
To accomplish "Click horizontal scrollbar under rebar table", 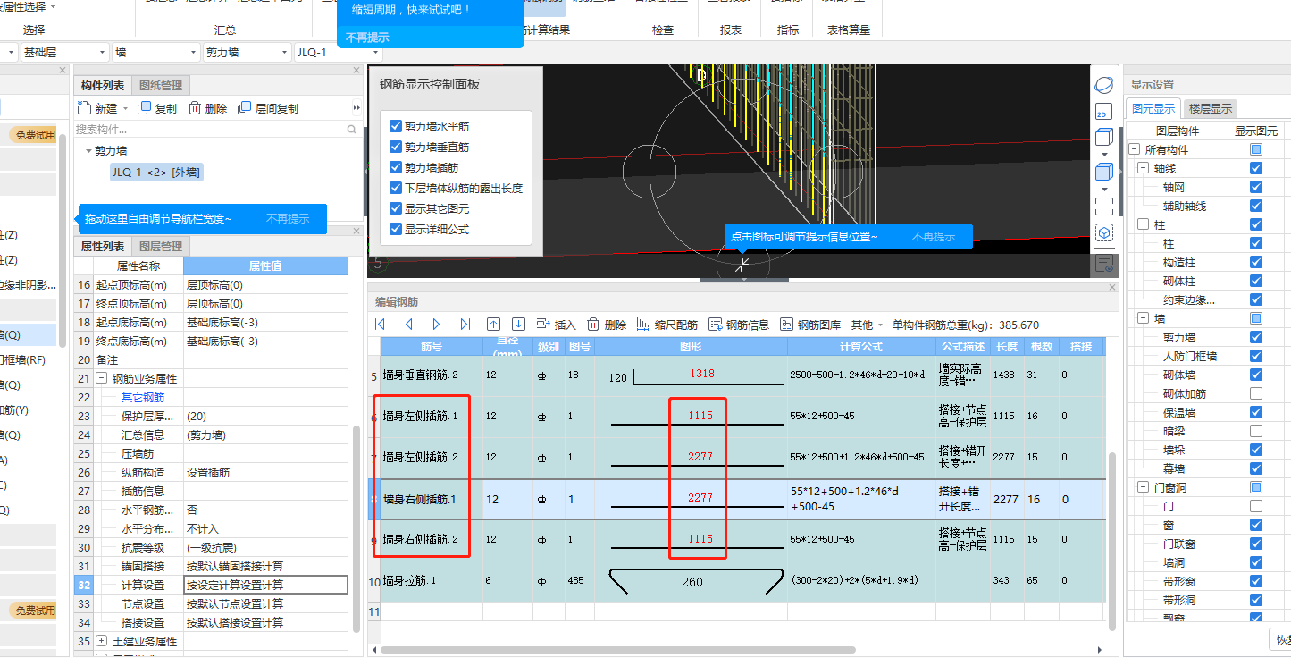I will pos(617,650).
